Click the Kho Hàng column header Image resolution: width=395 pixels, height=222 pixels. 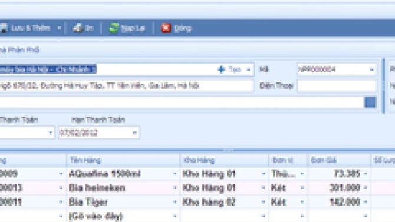click(x=225, y=160)
